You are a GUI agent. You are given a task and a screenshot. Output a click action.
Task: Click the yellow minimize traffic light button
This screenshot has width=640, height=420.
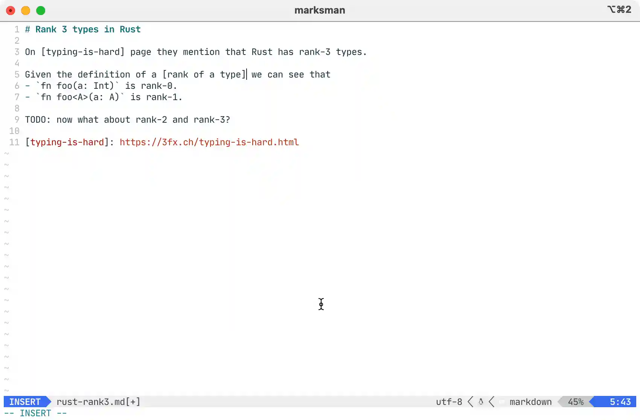coord(25,11)
